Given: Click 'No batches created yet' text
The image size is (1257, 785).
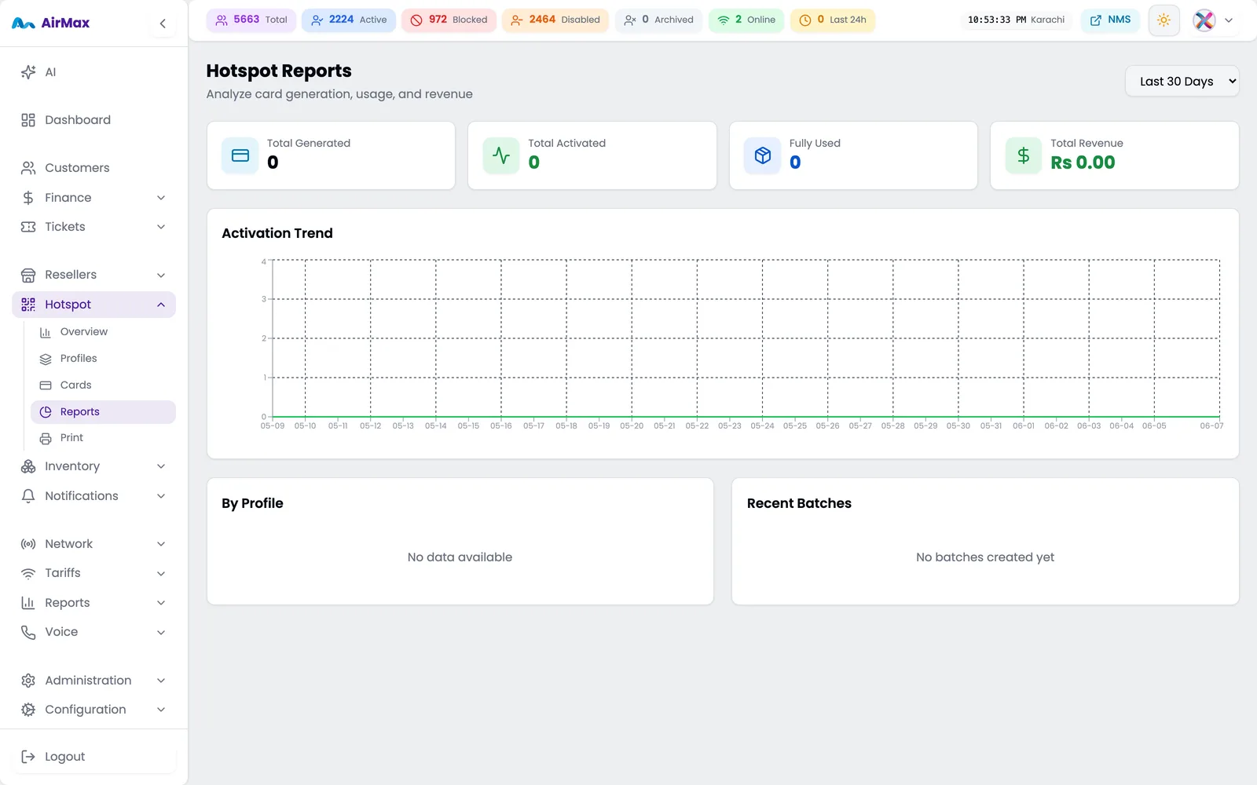Looking at the screenshot, I should click(x=985, y=557).
